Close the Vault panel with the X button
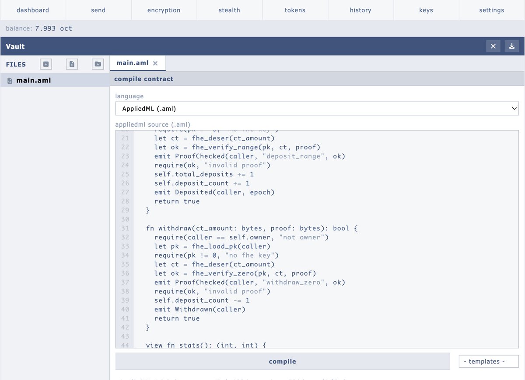The width and height of the screenshot is (525, 380). point(493,46)
